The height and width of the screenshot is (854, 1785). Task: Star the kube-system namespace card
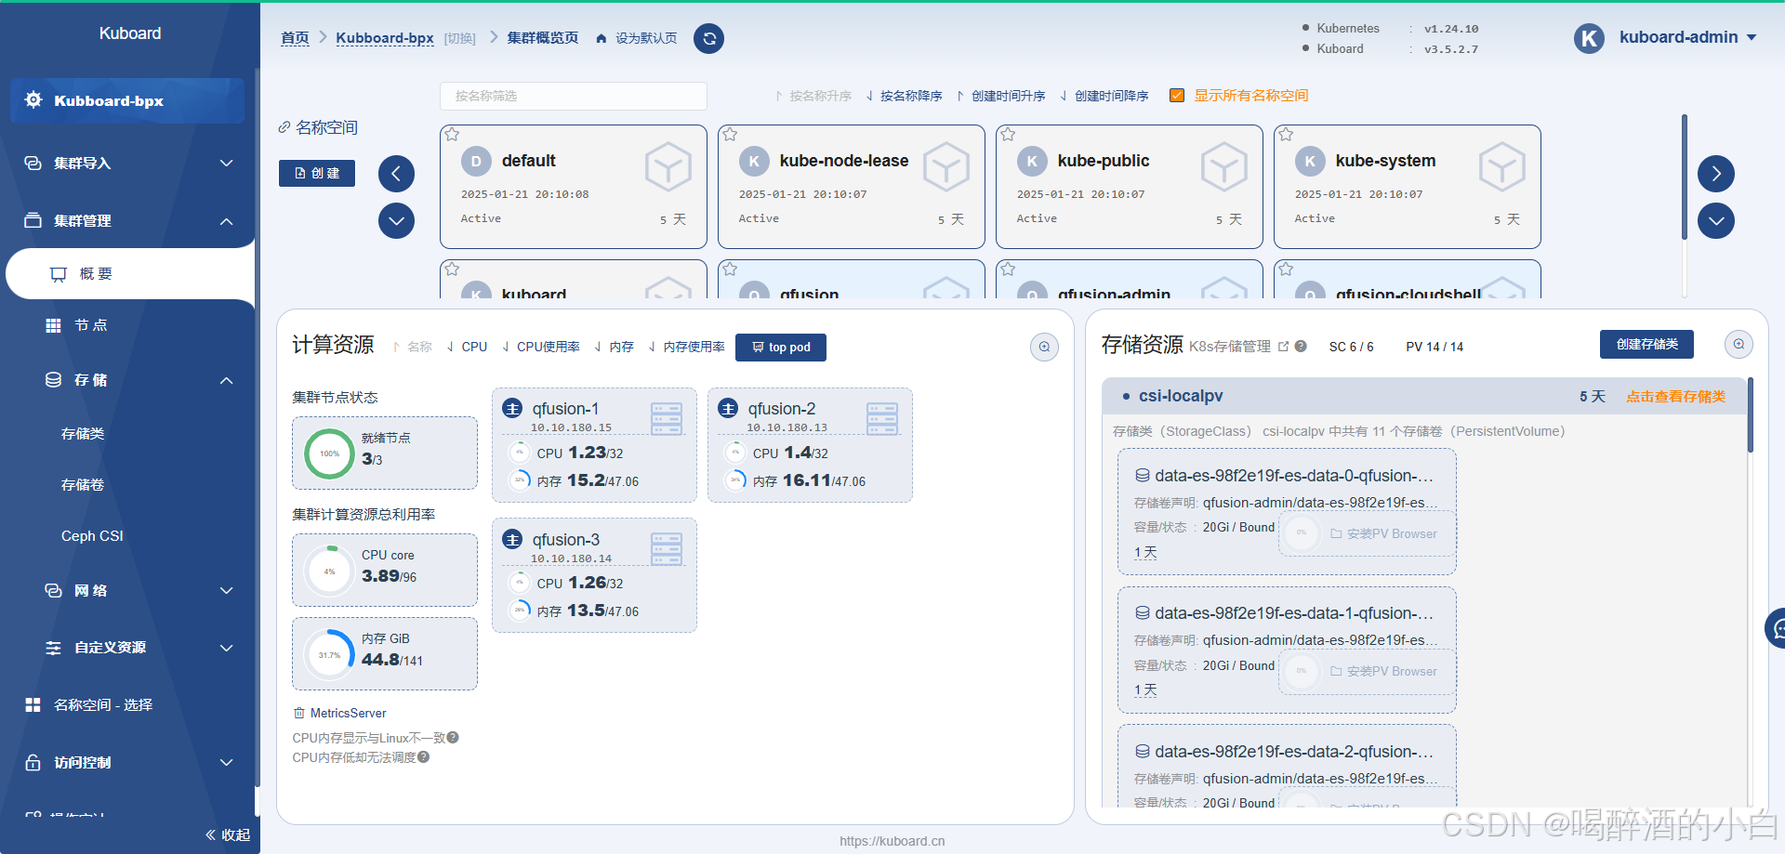(1286, 135)
